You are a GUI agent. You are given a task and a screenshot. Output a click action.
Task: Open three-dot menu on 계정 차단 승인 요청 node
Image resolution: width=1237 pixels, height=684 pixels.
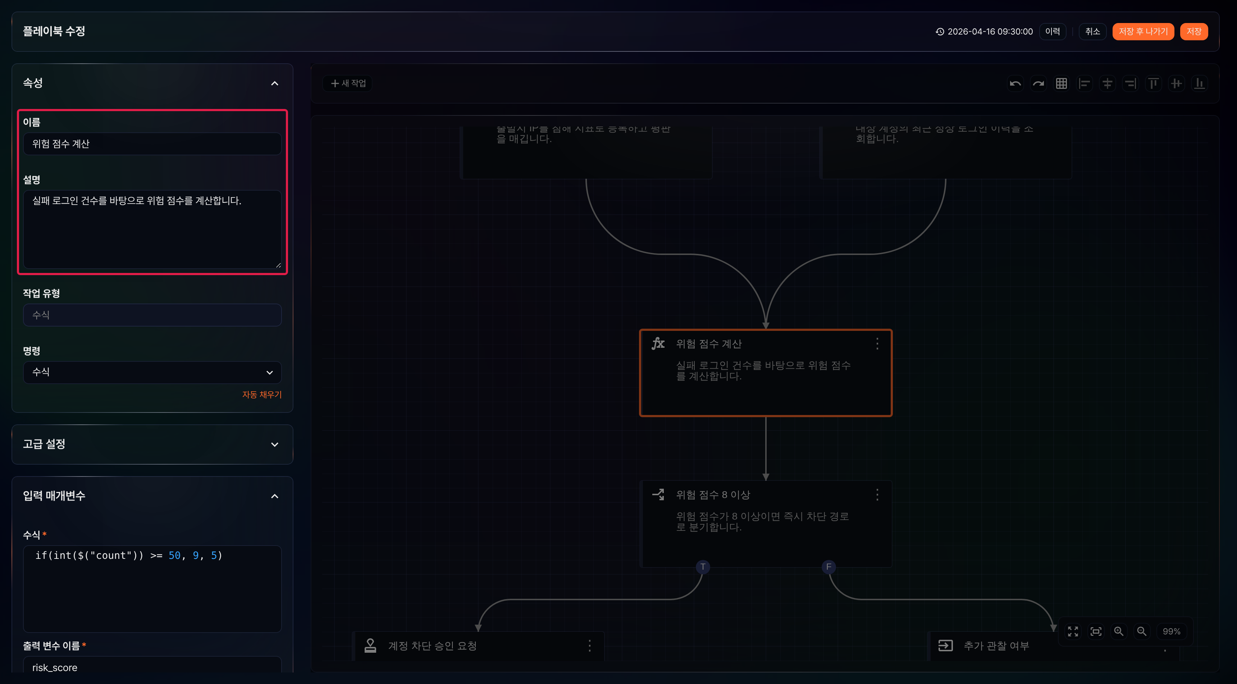point(590,646)
